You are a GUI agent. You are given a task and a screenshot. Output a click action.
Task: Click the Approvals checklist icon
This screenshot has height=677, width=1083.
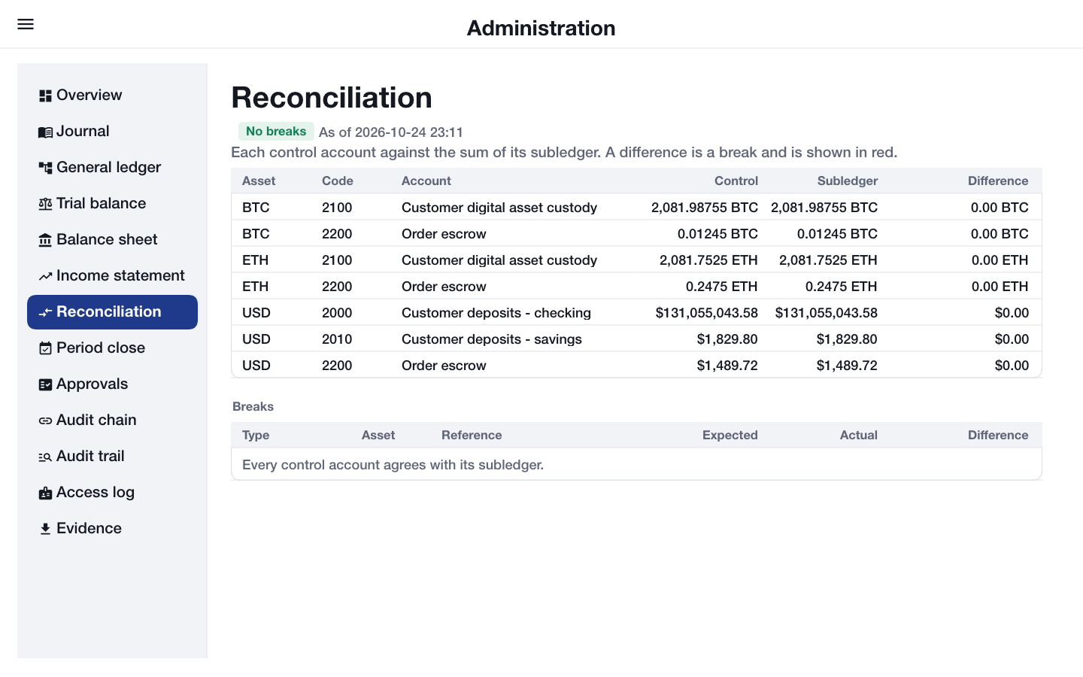pyautogui.click(x=45, y=384)
